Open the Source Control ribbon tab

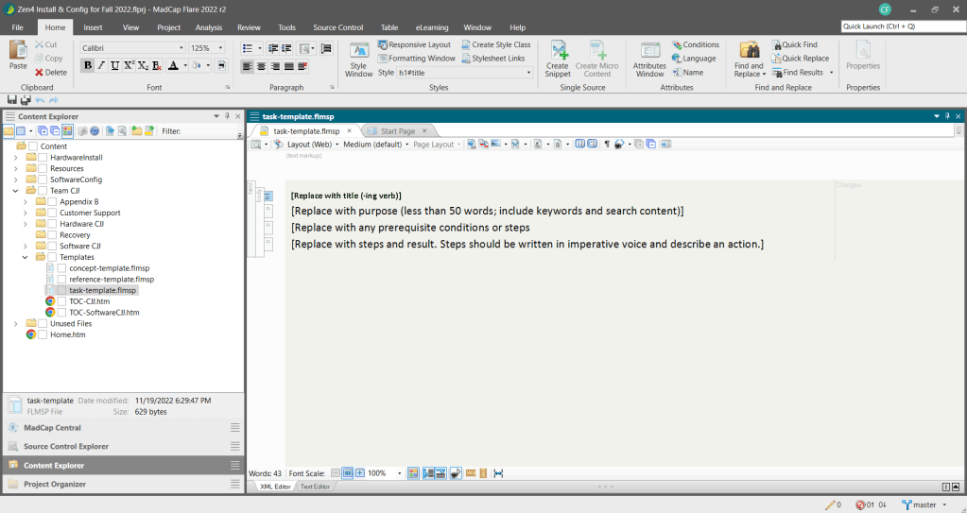(337, 27)
